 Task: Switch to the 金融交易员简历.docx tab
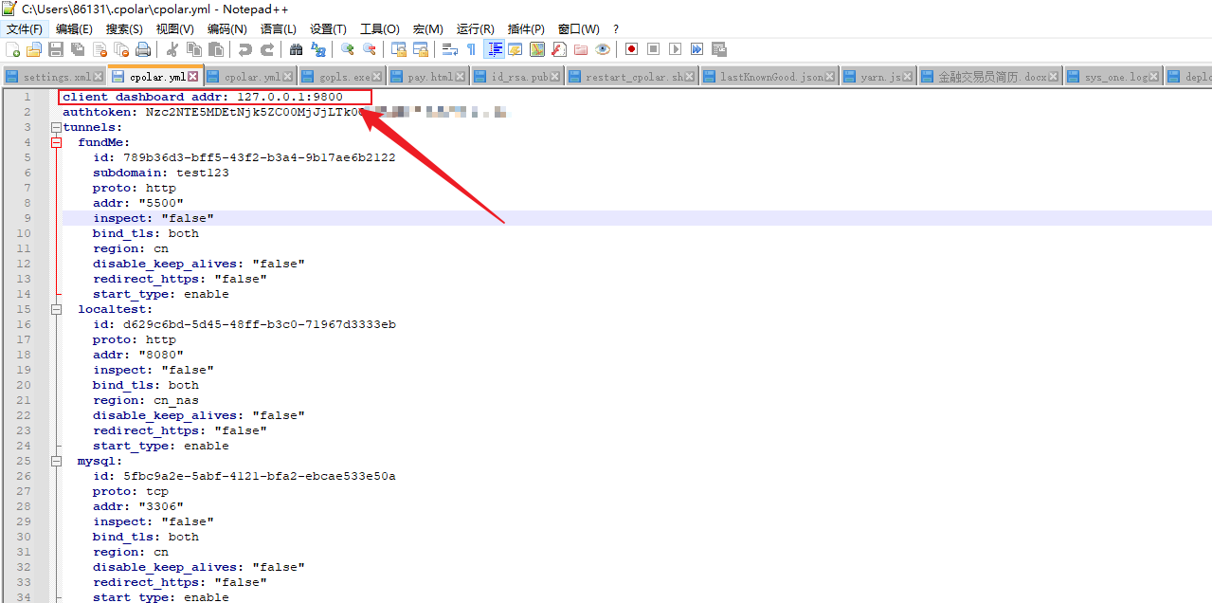990,77
